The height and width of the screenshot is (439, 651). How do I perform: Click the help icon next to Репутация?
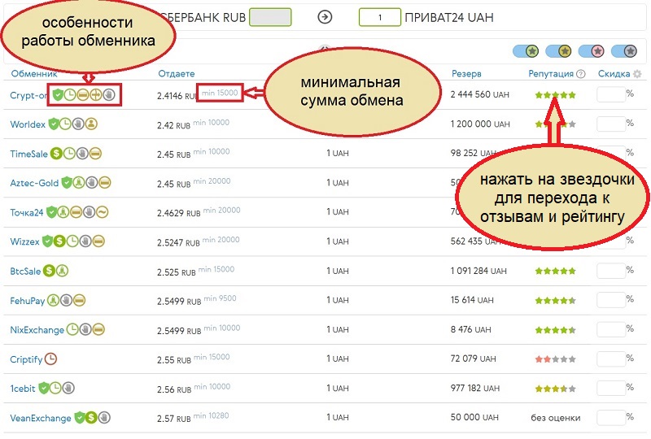(581, 74)
